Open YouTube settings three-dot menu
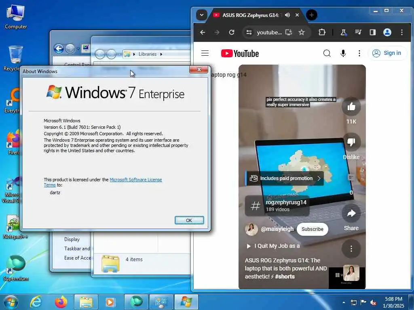Image resolution: width=414 pixels, height=310 pixels. pos(359,53)
